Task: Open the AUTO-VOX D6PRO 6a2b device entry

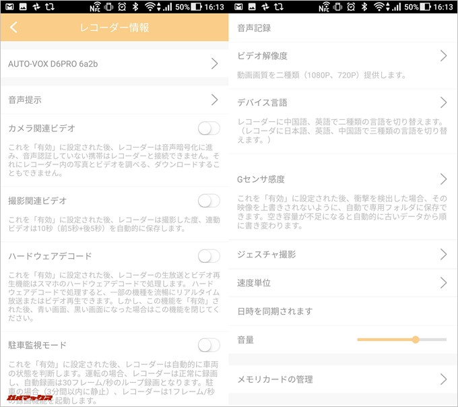Action: pyautogui.click(x=115, y=64)
